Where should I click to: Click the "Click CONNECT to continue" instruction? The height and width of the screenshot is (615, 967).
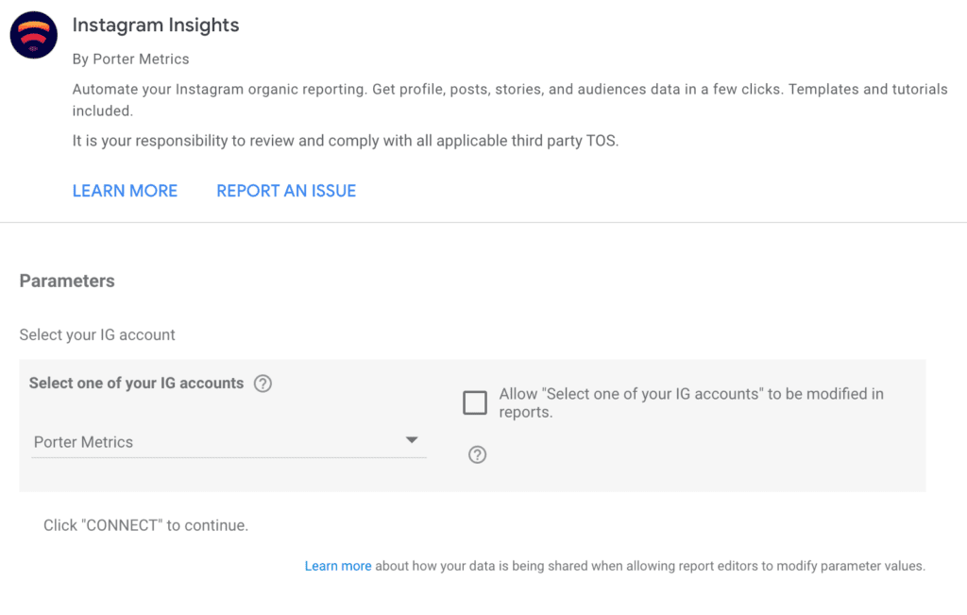pyautogui.click(x=144, y=524)
